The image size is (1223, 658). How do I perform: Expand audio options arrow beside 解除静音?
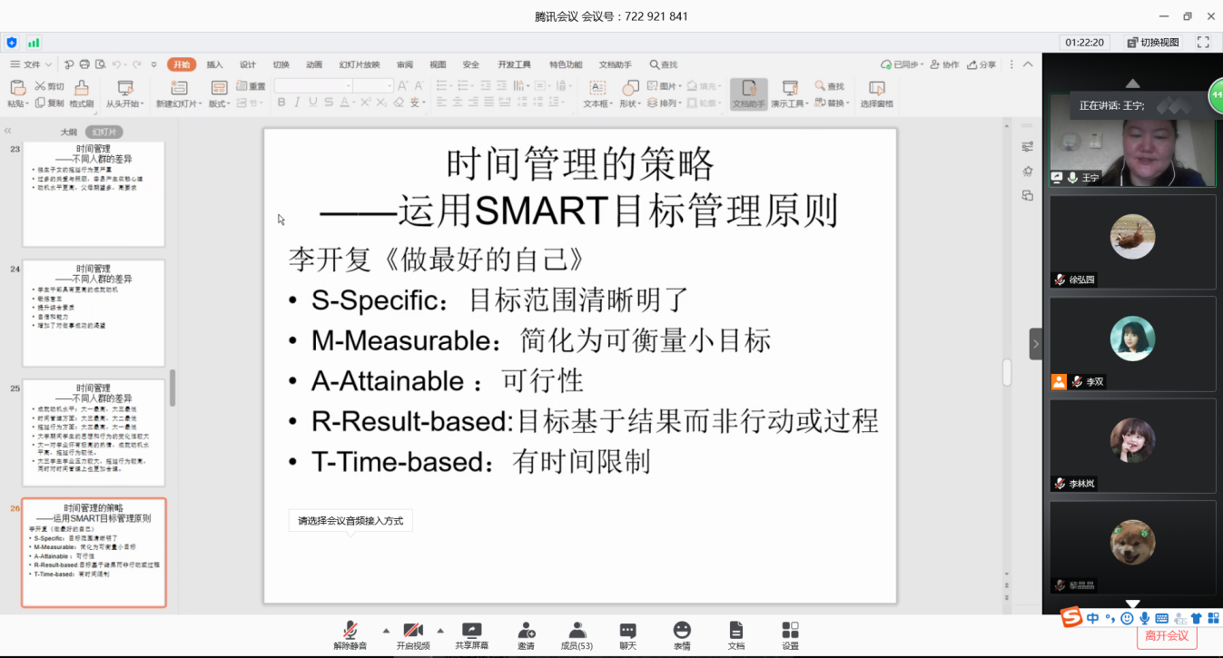pos(386,630)
